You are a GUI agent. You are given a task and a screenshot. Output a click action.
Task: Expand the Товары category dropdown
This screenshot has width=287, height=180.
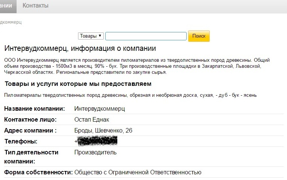point(91,36)
